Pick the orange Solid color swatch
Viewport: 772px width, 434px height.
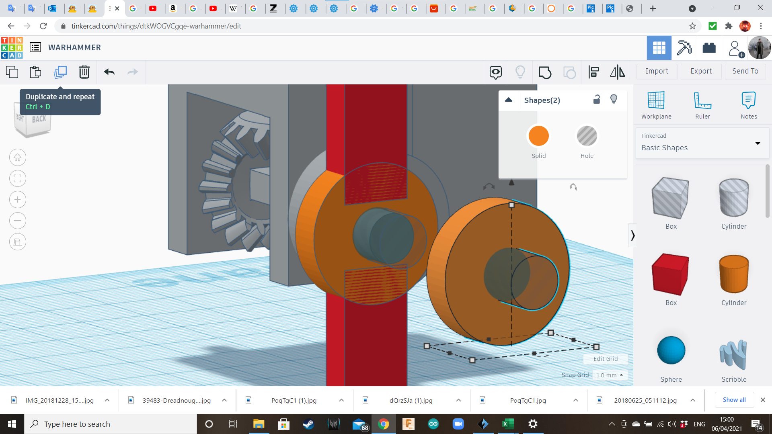tap(538, 136)
